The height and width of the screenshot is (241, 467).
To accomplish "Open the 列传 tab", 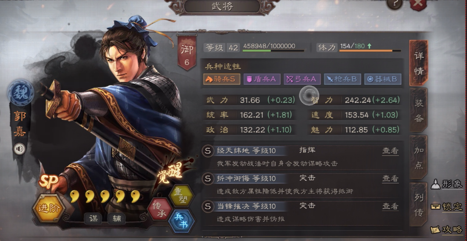I will [x=418, y=205].
